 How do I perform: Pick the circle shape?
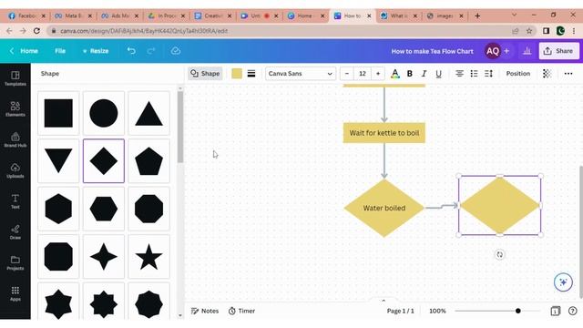(104, 113)
